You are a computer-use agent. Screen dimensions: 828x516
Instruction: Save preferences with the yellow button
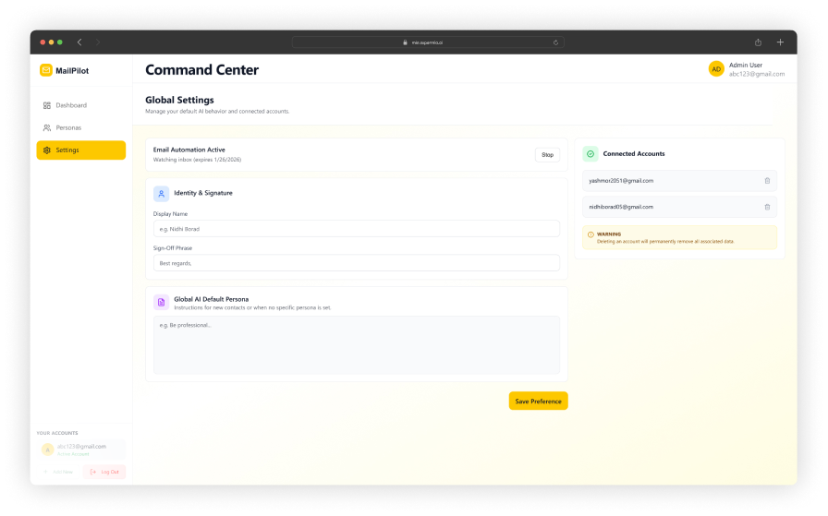(538, 401)
